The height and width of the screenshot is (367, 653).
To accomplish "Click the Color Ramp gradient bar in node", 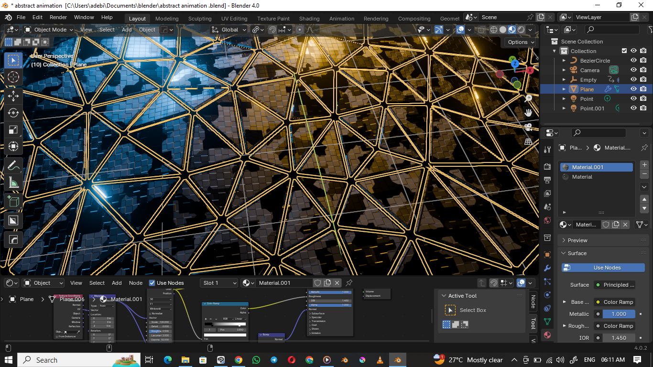I will [226, 324].
